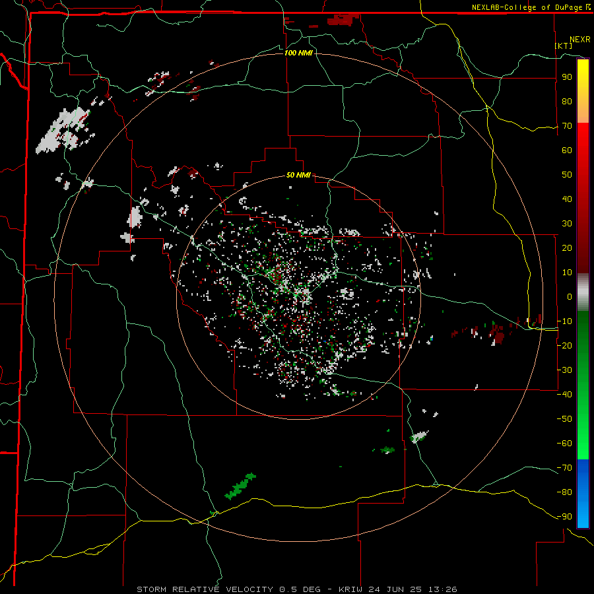Select the '-80' value on the velocity scale
594x594 pixels.
pyautogui.click(x=564, y=492)
